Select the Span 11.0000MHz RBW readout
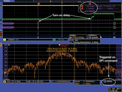Image resolution: width=122 pixels, height=92 pixels. coord(87,82)
